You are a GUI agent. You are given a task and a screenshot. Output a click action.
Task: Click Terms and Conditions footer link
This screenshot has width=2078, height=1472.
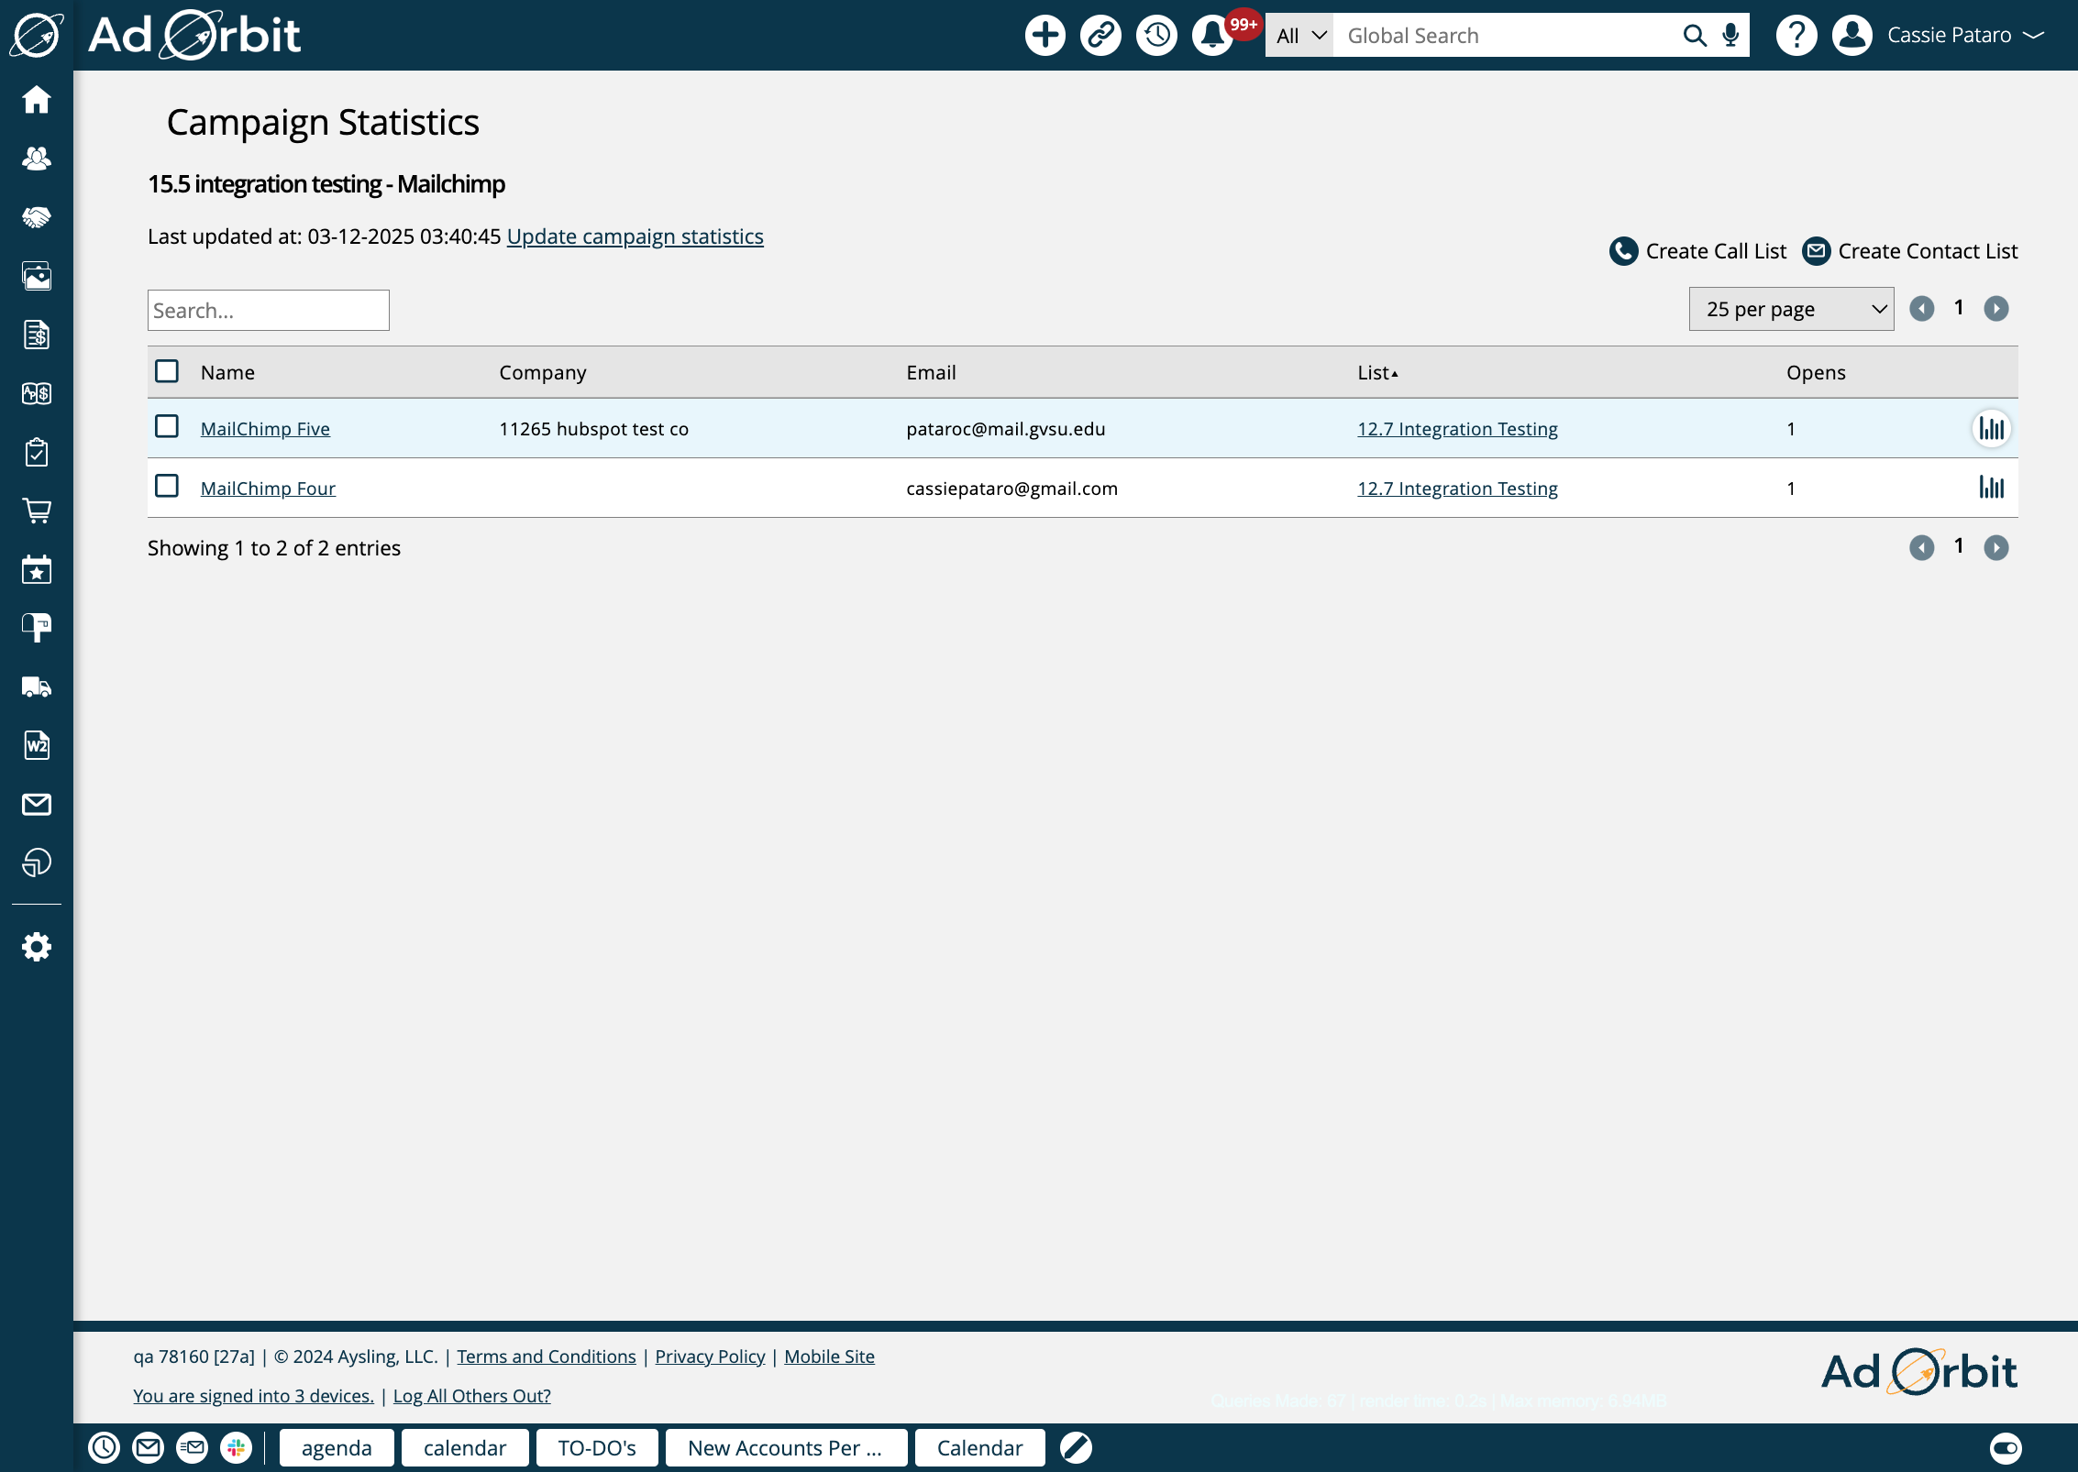(x=547, y=1357)
